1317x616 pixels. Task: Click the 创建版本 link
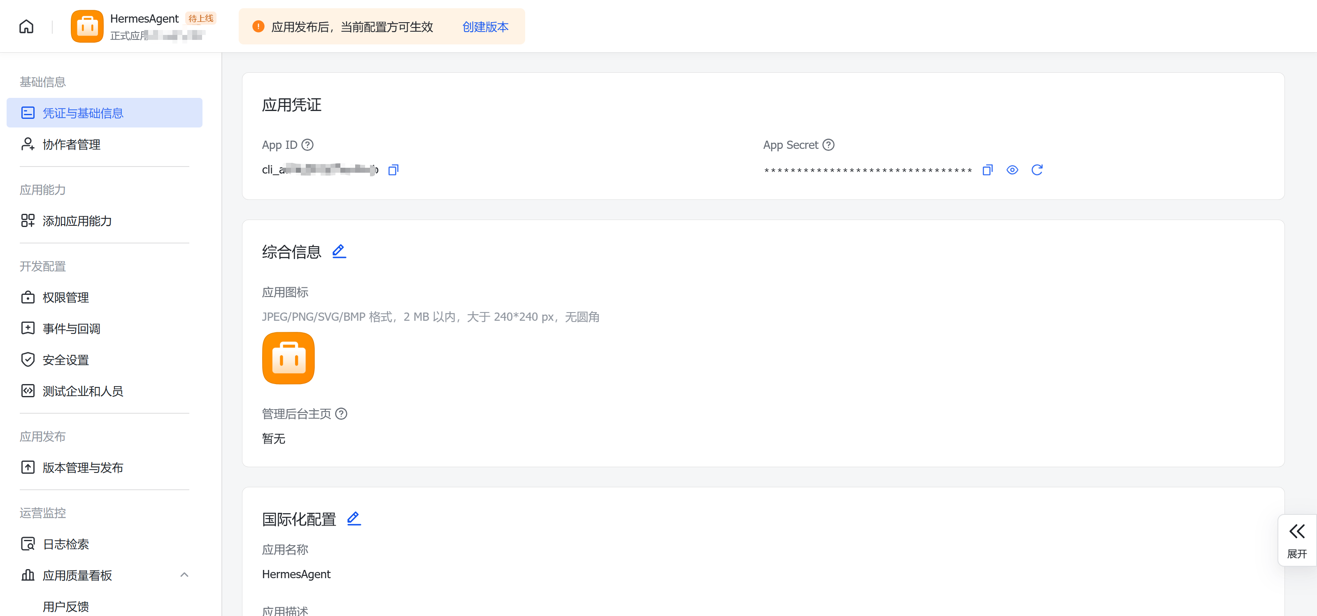pos(485,27)
